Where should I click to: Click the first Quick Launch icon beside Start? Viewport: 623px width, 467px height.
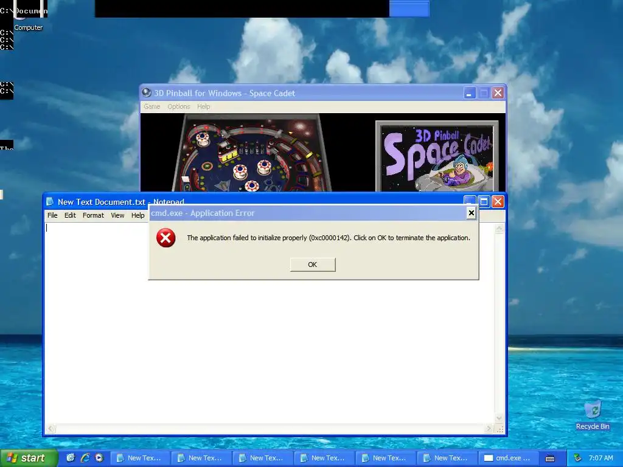coord(71,458)
